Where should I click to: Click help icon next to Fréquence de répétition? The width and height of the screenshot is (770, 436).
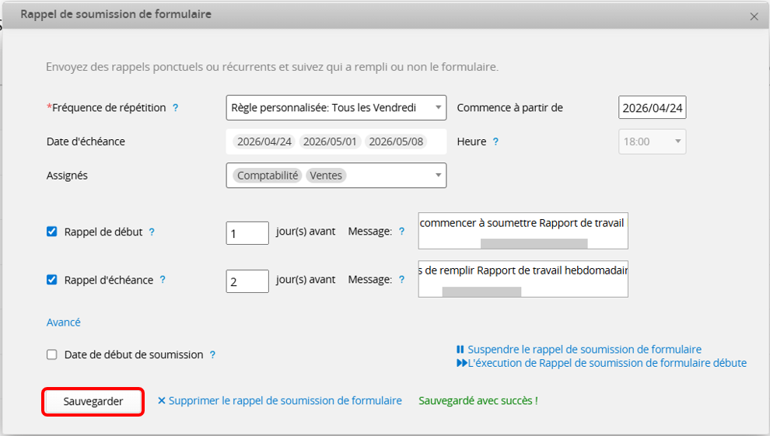tap(175, 108)
